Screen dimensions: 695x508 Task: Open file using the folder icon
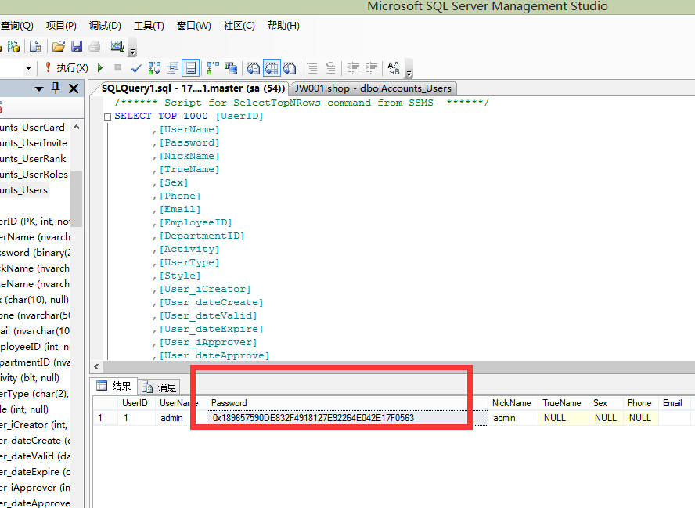59,46
